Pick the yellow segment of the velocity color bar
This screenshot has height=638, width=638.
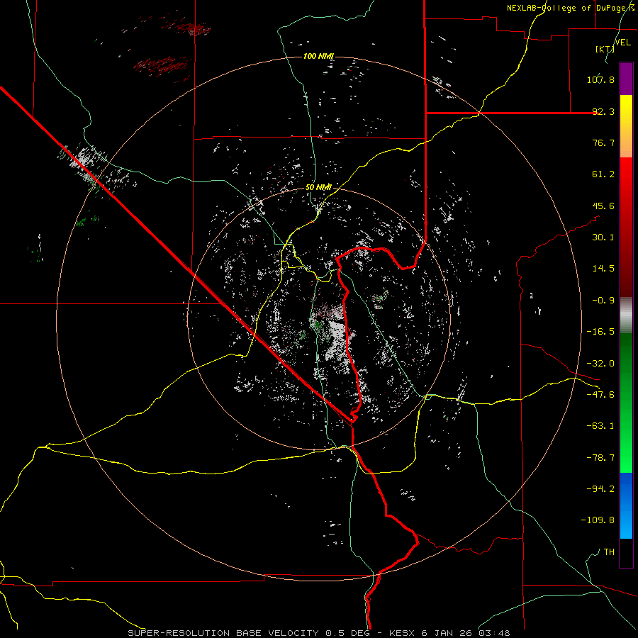(x=626, y=126)
